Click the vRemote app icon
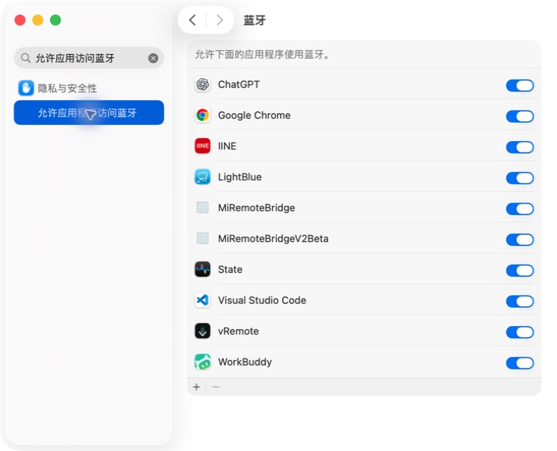The width and height of the screenshot is (557, 451). pos(203,331)
